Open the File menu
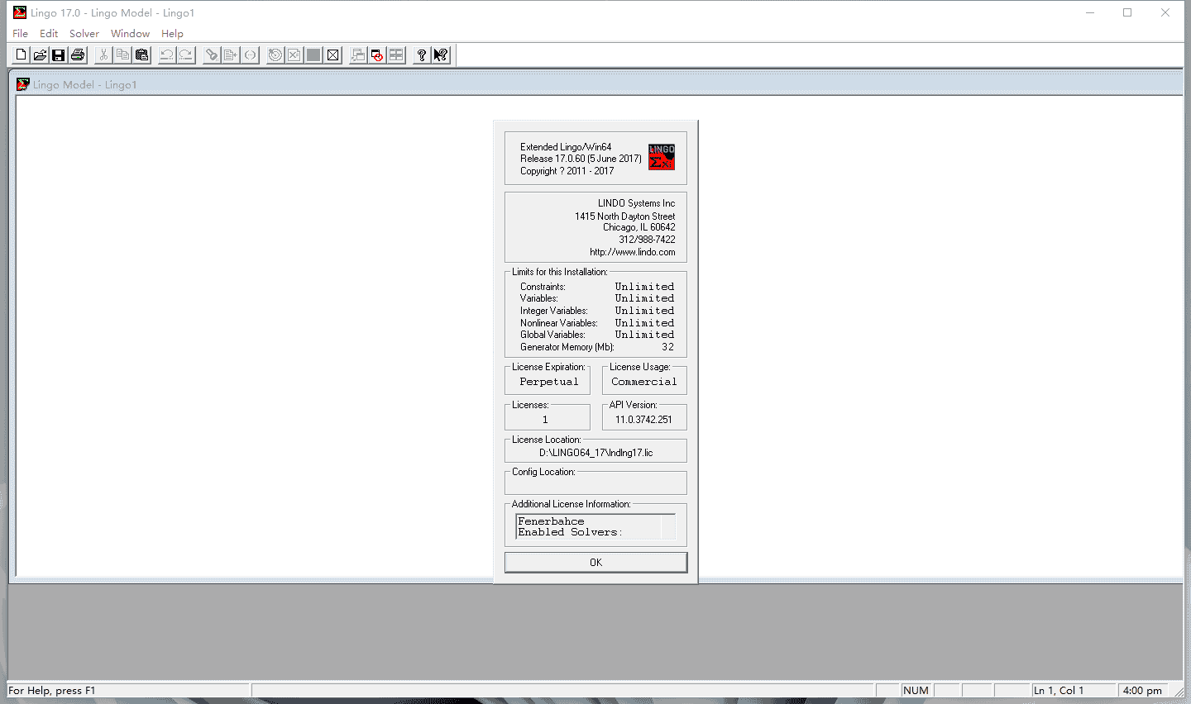Viewport: 1191px width, 704px height. [21, 34]
